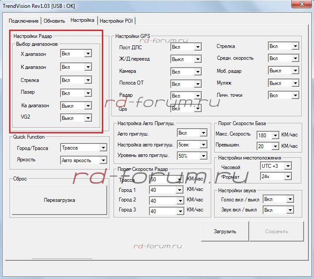Open the Обновить tab
Viewport: 314px width, 279px height.
click(x=54, y=20)
